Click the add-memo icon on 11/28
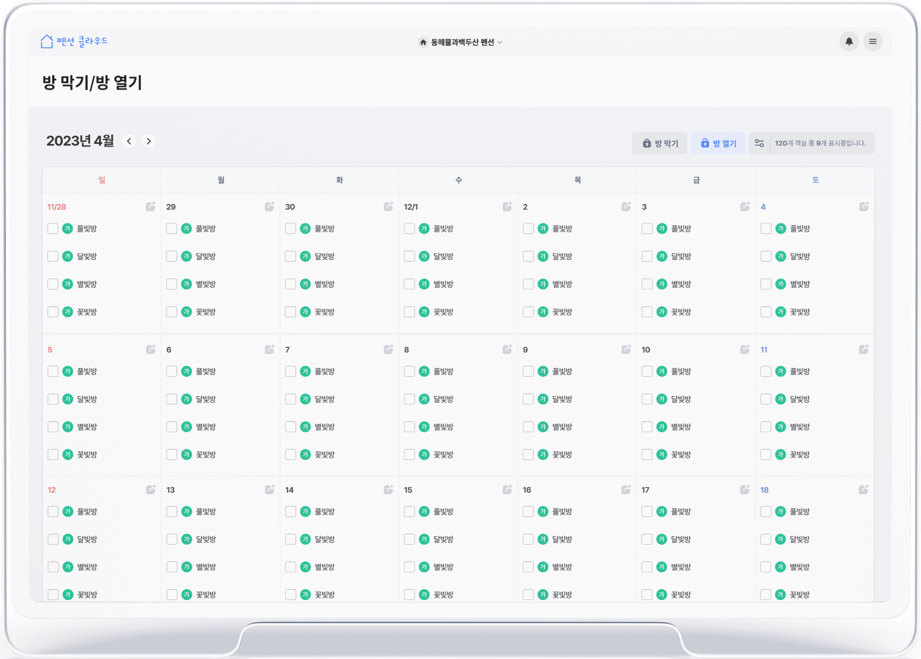 pos(151,207)
